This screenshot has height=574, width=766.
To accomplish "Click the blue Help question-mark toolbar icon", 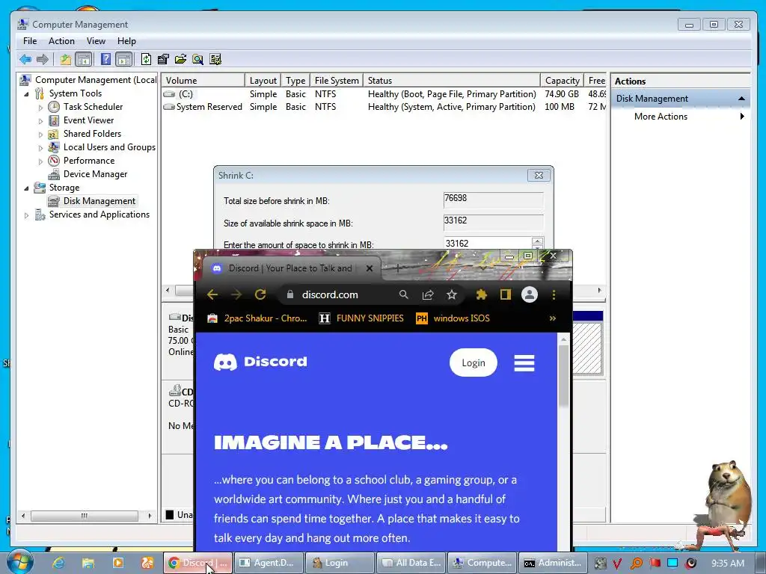I will pyautogui.click(x=105, y=60).
